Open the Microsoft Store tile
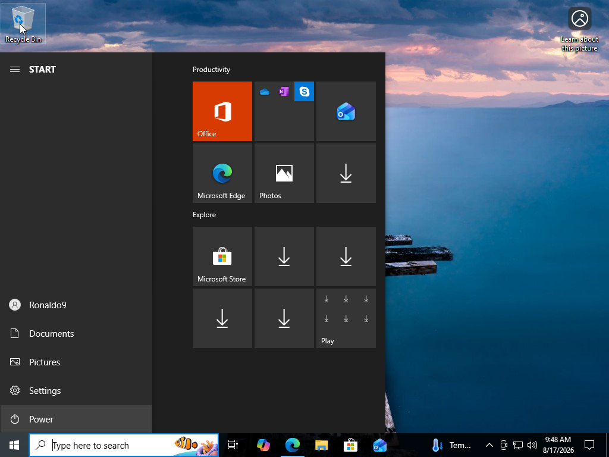 222,256
